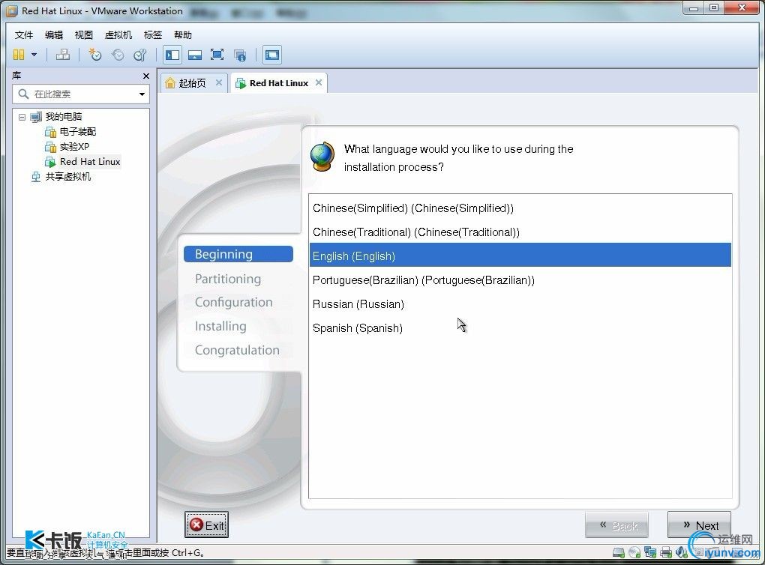Click the Beginning installer step
This screenshot has width=765, height=565.
tap(238, 254)
